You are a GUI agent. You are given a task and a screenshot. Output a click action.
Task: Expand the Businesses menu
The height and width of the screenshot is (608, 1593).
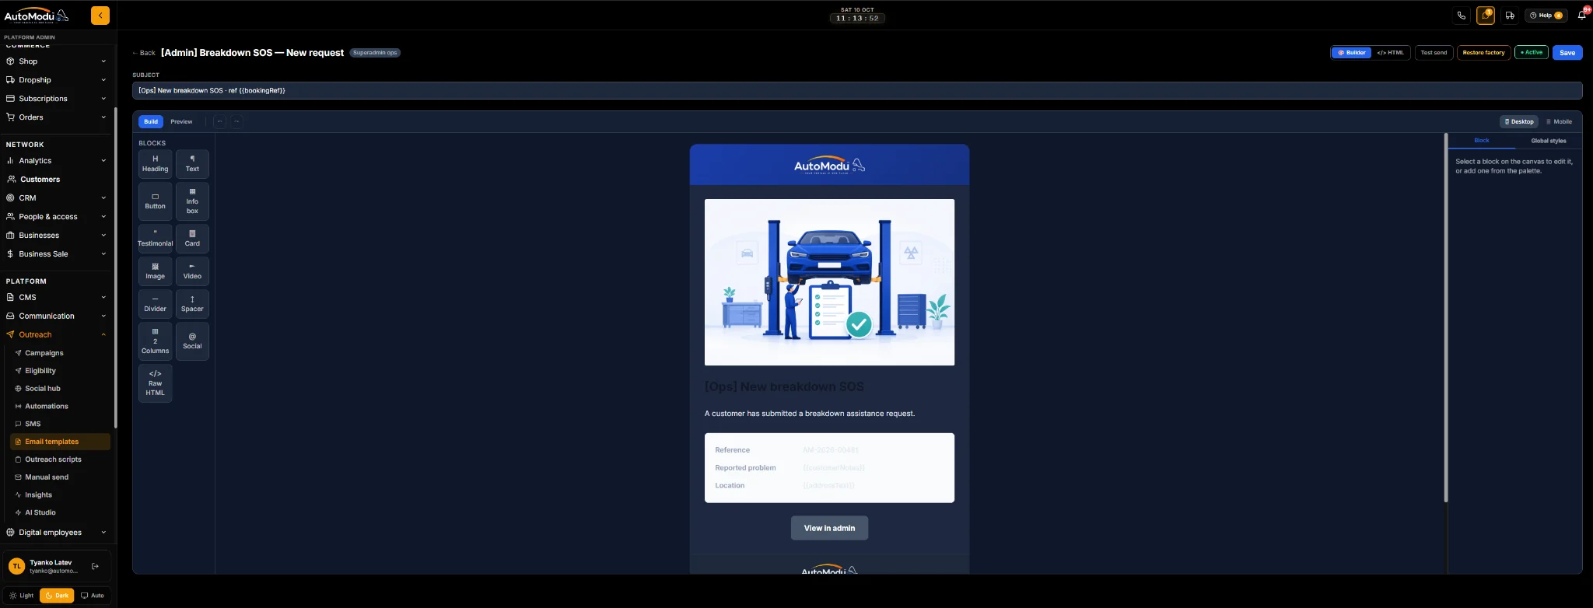click(56, 236)
